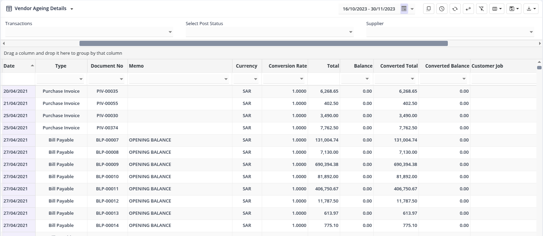543x236 pixels.
Task: Refresh the report with the sync icon
Action: point(455,9)
